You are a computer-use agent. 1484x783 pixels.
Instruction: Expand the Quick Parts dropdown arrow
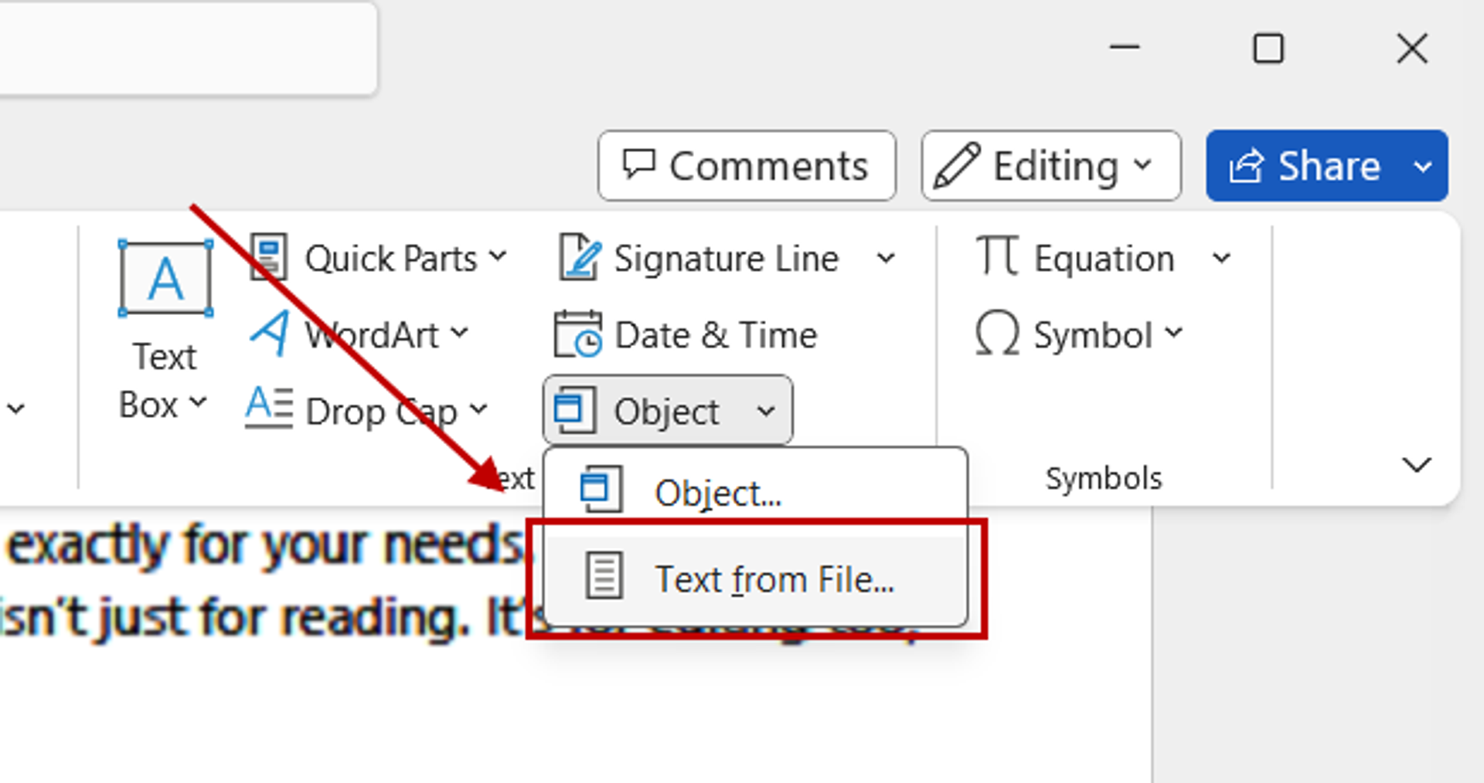click(499, 258)
